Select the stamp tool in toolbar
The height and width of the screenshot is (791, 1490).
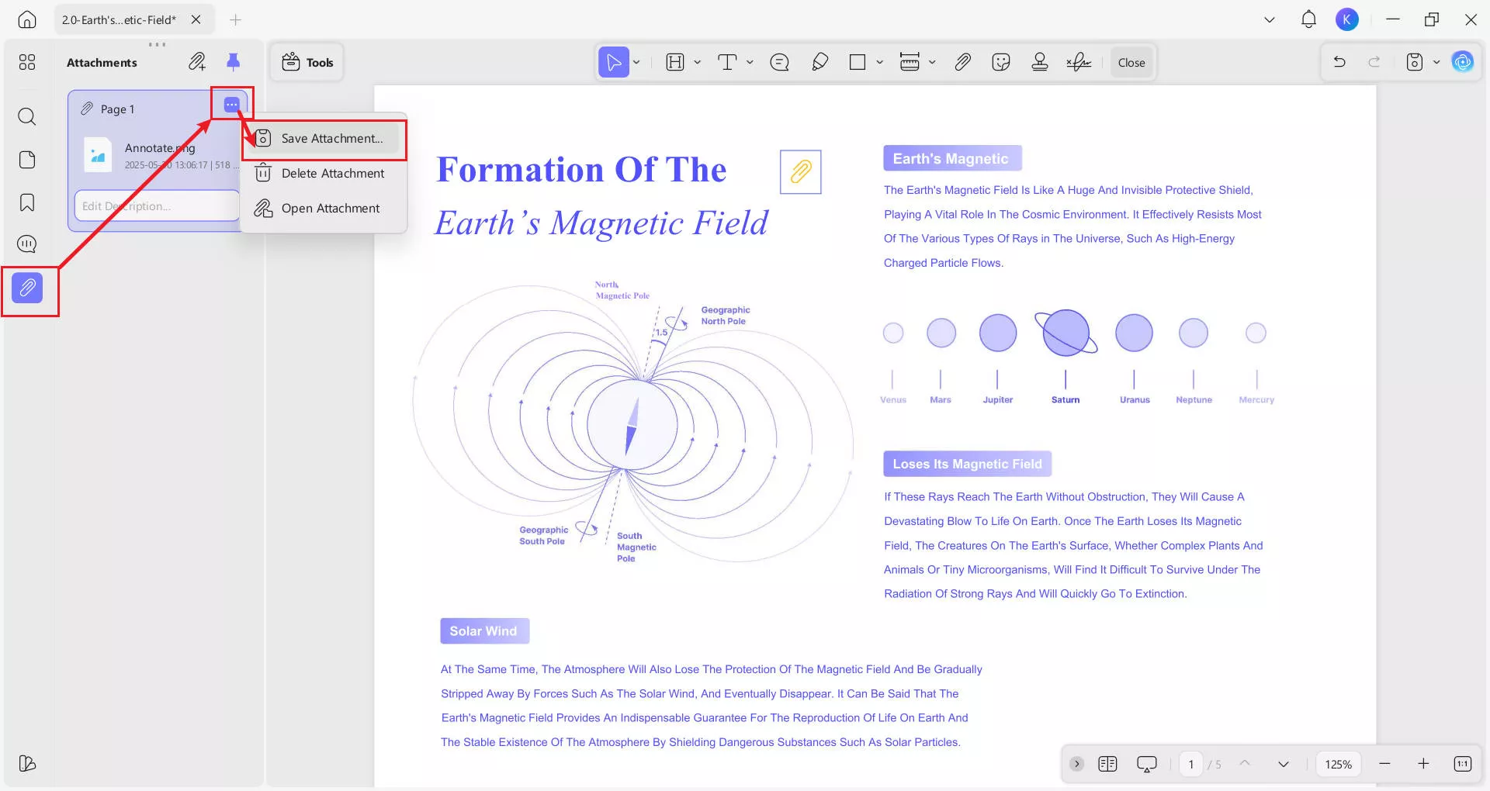pos(1040,62)
